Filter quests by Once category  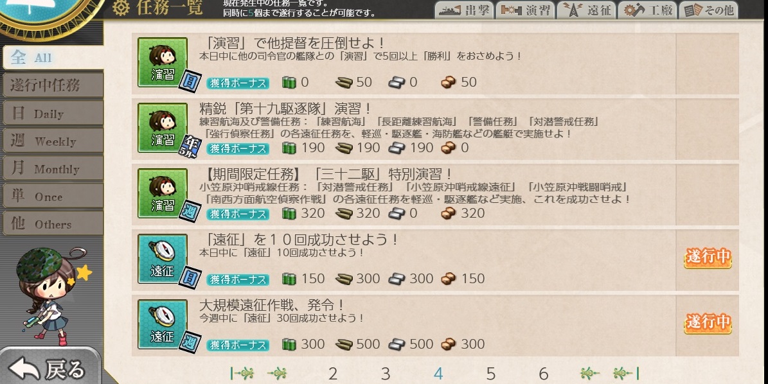[53, 196]
